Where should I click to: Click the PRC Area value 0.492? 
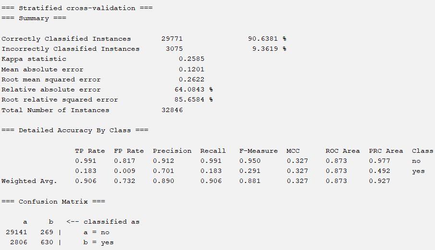tap(379, 171)
